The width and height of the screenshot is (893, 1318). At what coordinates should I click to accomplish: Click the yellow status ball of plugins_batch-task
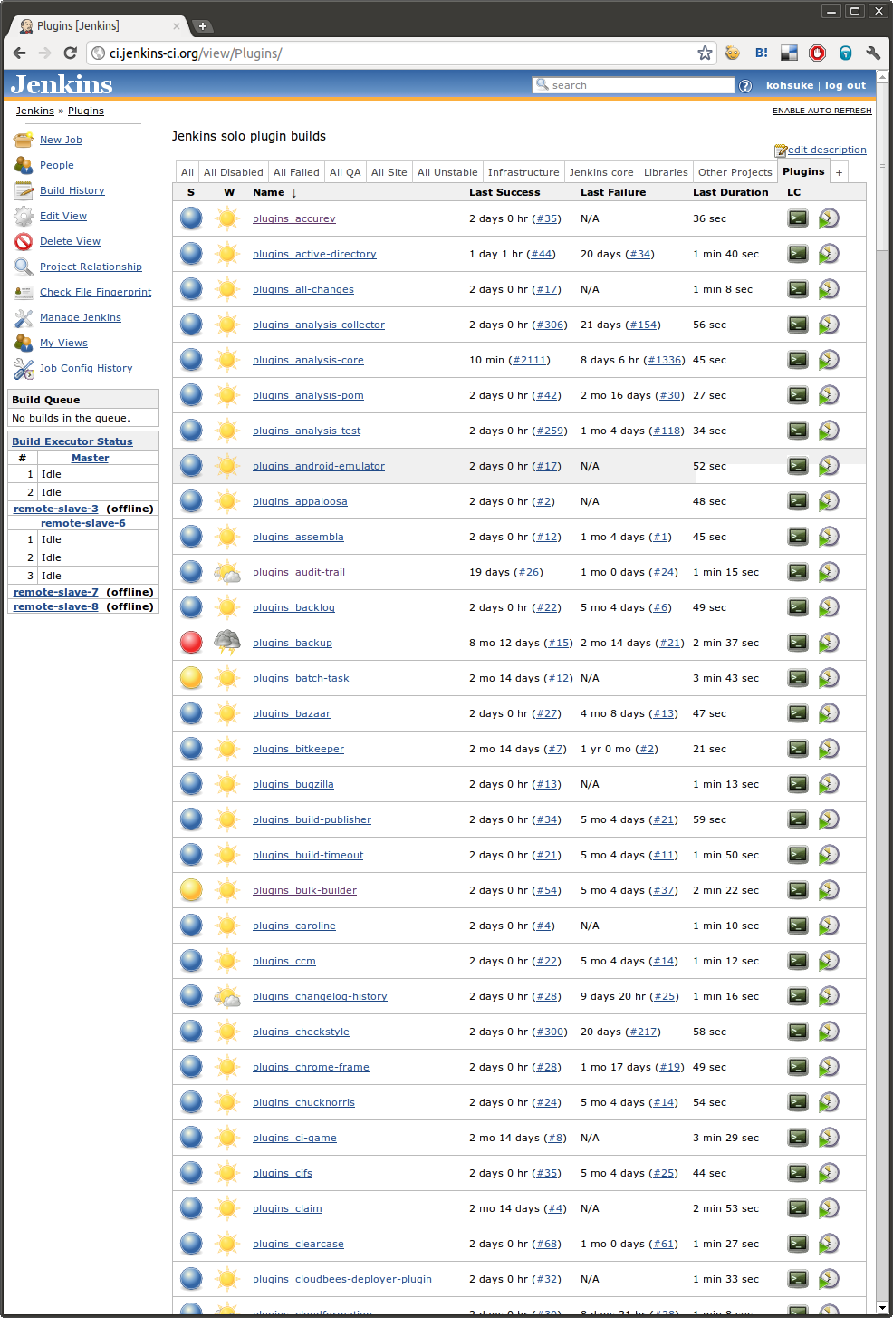click(191, 678)
